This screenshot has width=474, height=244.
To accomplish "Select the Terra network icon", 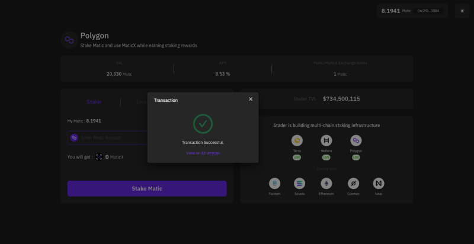I will (x=297, y=140).
